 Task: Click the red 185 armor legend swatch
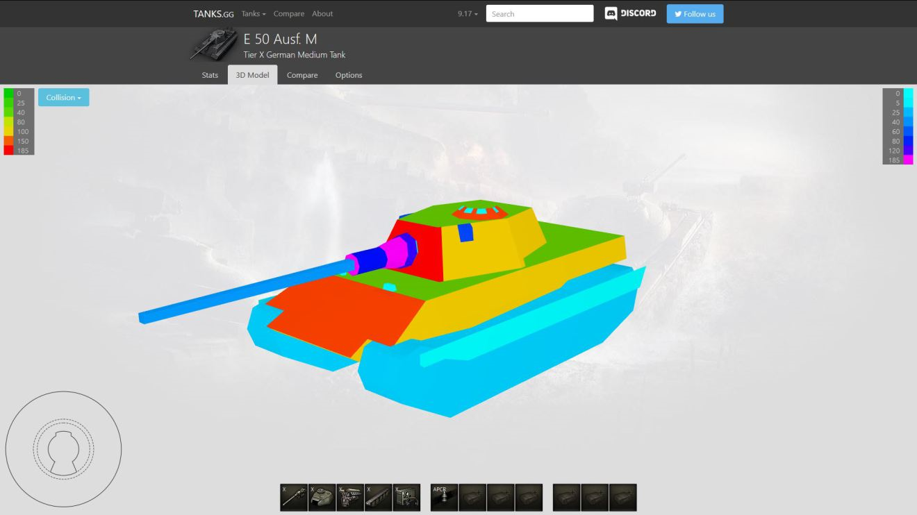coord(8,151)
